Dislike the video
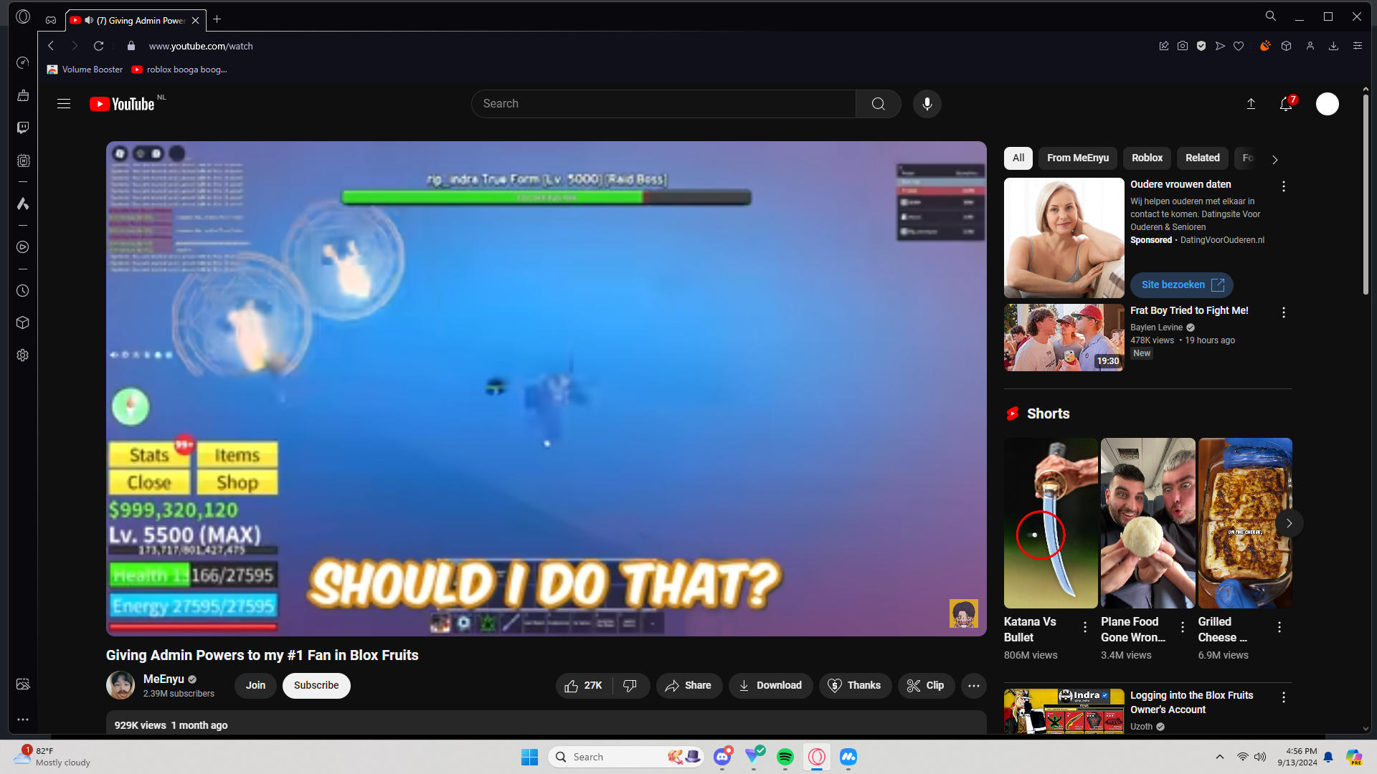Image resolution: width=1377 pixels, height=774 pixels. coord(630,686)
